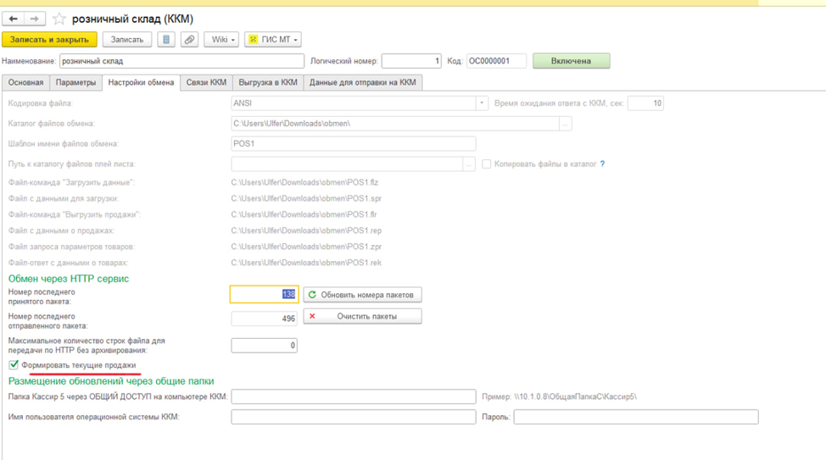
Task: Switch to the Связи ККМ tab
Action: point(206,82)
